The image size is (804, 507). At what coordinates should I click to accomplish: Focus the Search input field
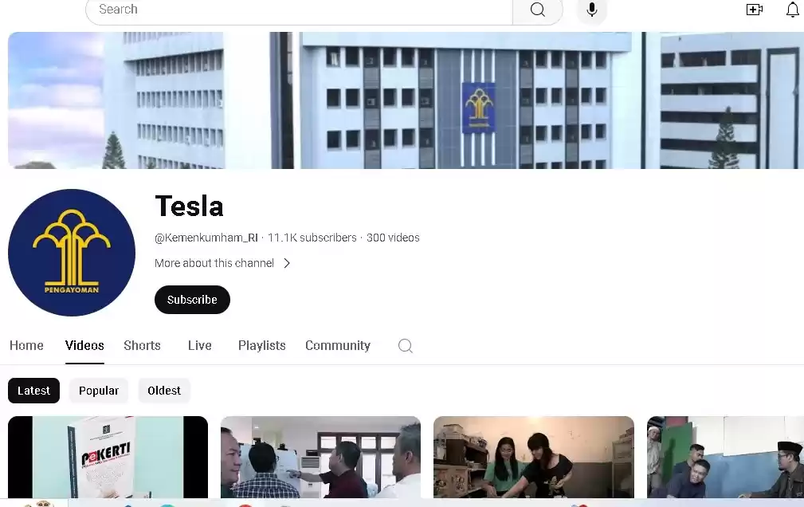point(299,10)
